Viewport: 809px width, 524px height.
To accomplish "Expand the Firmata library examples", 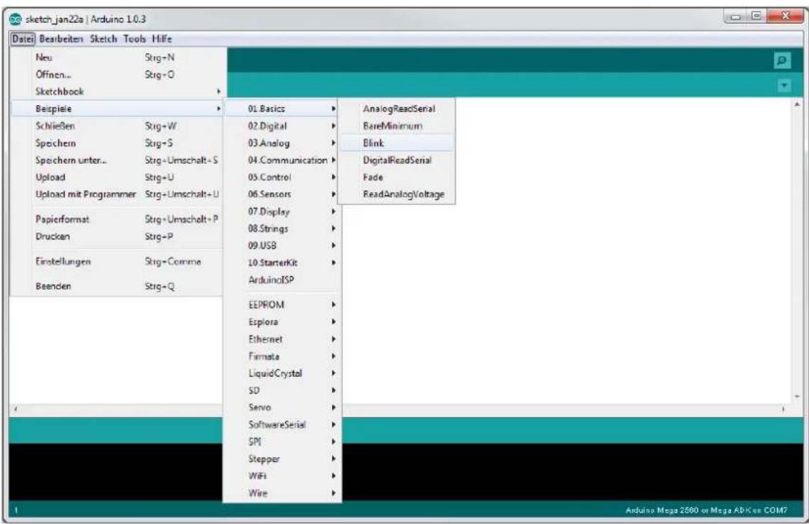I will point(282,357).
